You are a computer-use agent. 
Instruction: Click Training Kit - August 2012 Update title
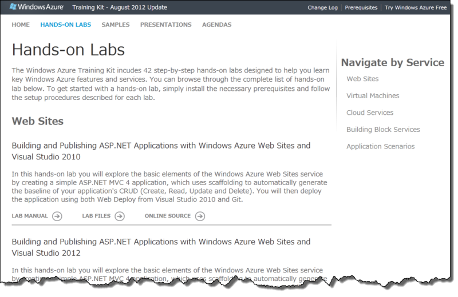120,7
